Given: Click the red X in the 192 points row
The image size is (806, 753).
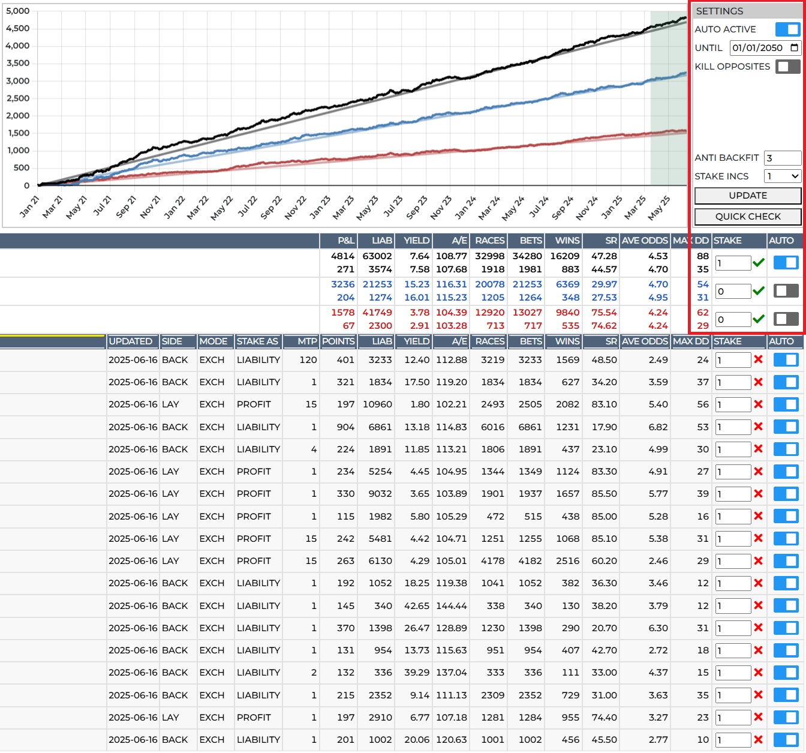Looking at the screenshot, I should [x=758, y=583].
